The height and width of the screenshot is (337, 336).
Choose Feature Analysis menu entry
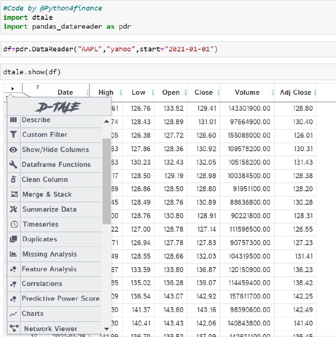click(x=54, y=269)
